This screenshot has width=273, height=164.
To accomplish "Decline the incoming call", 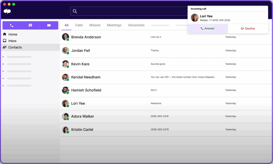I will [248, 28].
